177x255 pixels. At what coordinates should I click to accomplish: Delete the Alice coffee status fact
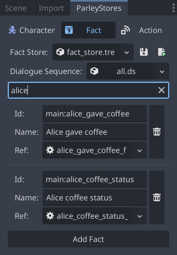coord(157,198)
